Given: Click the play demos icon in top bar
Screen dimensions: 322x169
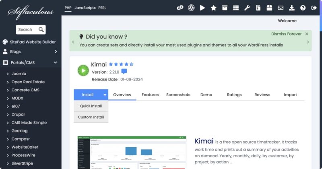Looking at the screenshot, I should [202, 8].
